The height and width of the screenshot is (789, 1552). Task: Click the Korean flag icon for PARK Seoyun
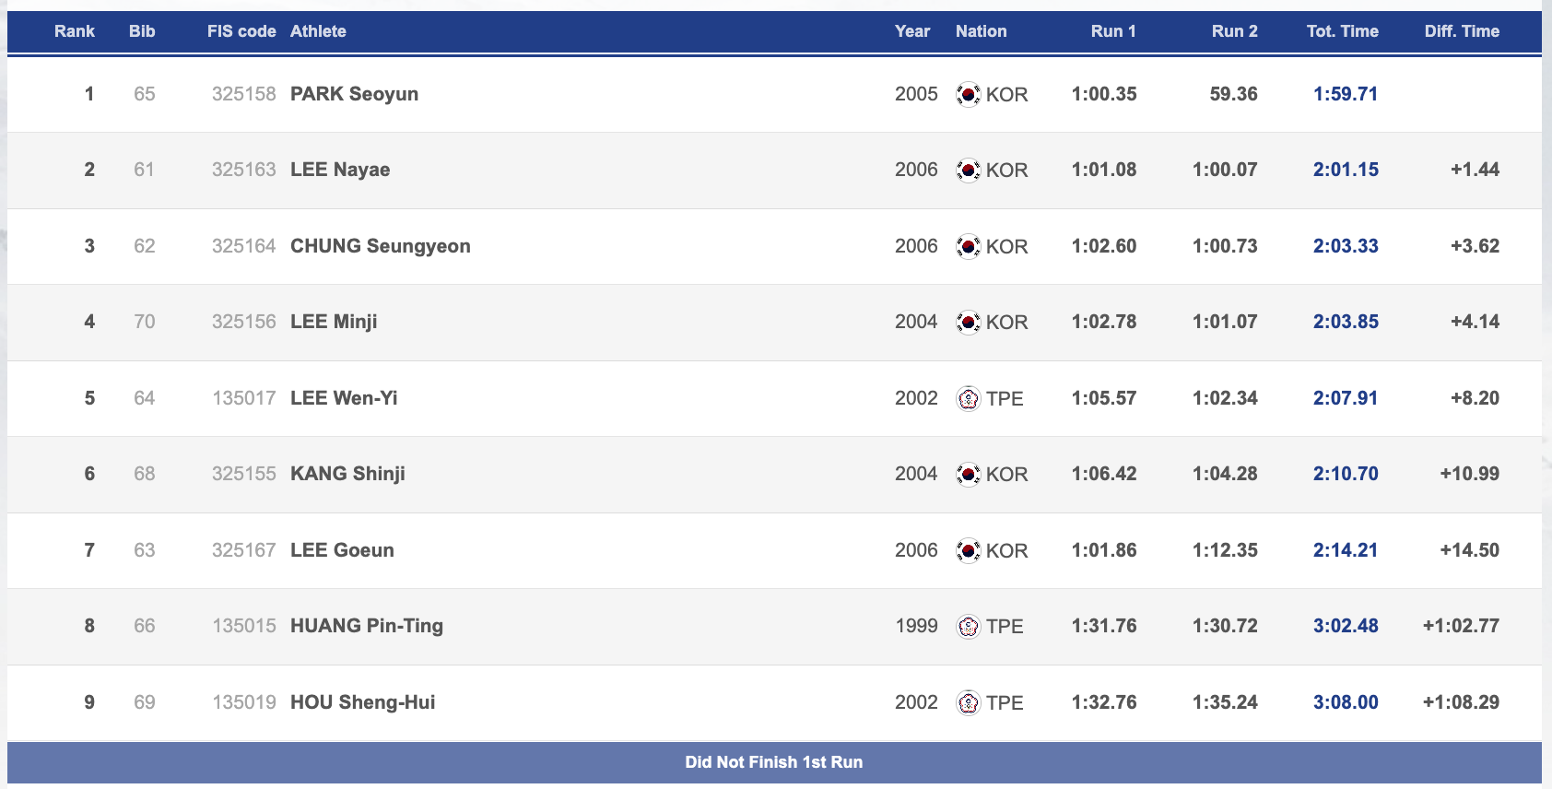968,95
